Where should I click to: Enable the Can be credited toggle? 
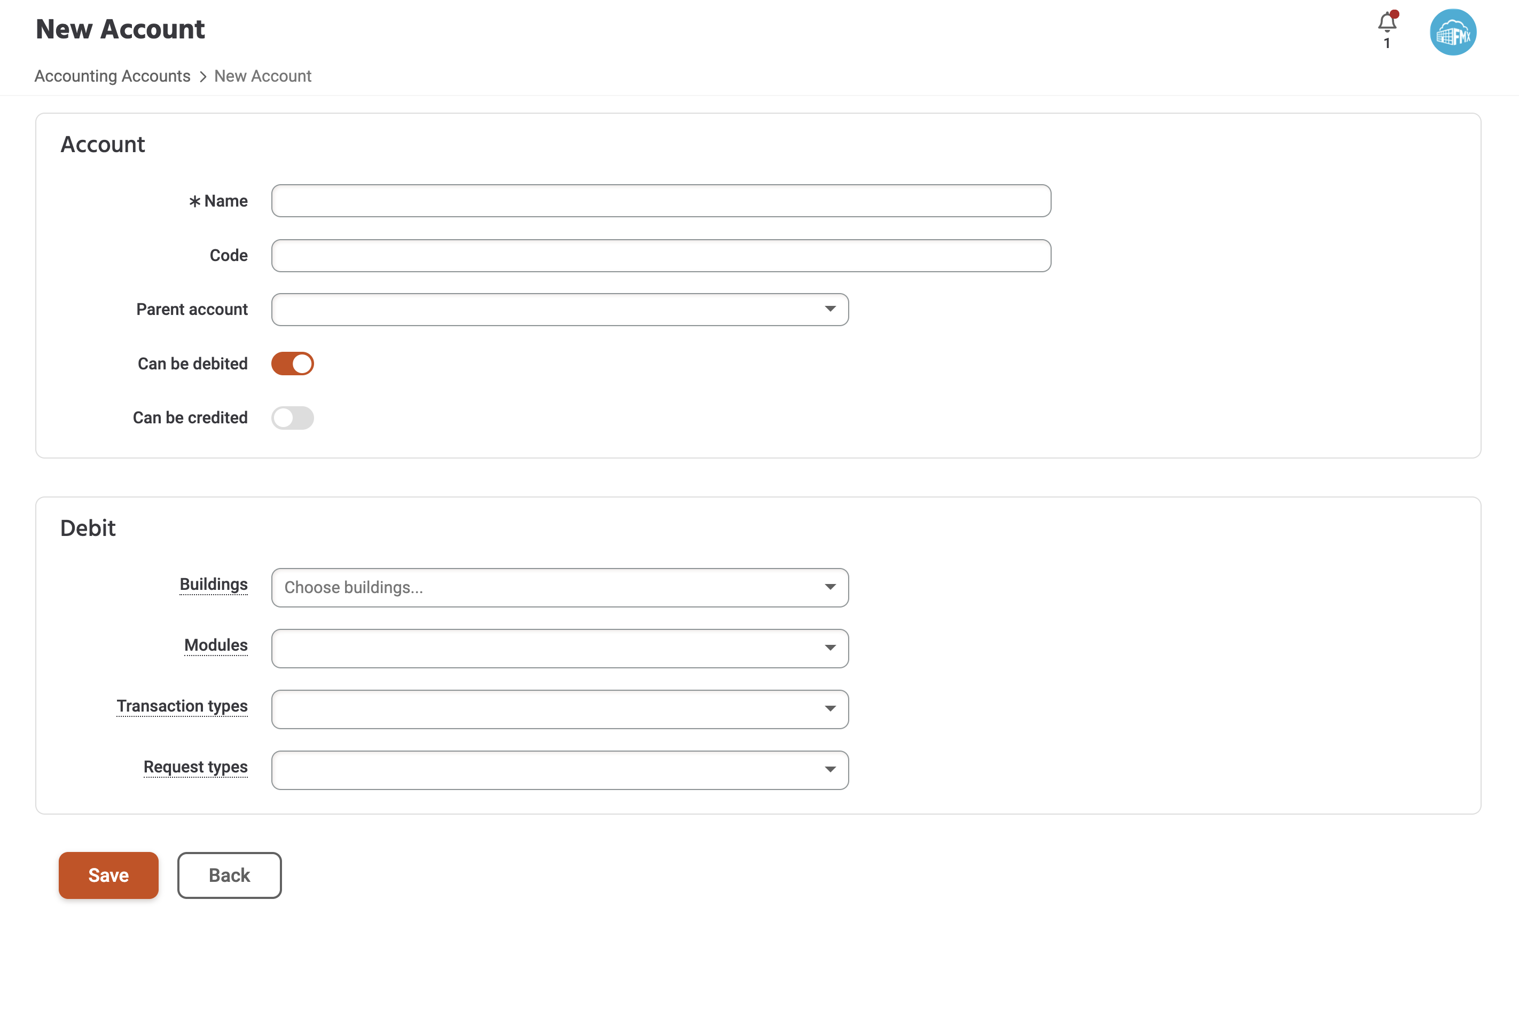292,418
